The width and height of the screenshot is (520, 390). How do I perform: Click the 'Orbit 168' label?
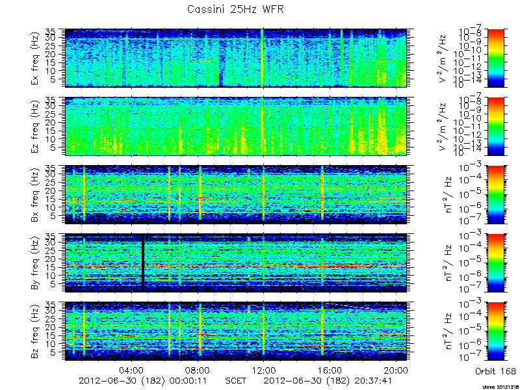tap(495, 371)
